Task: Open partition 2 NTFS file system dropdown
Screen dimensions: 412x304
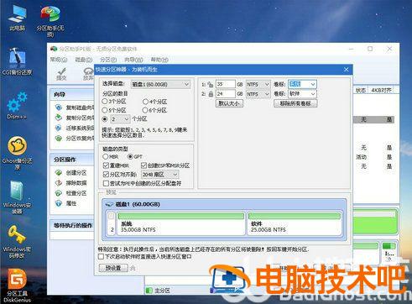Action: pyautogui.click(x=258, y=94)
